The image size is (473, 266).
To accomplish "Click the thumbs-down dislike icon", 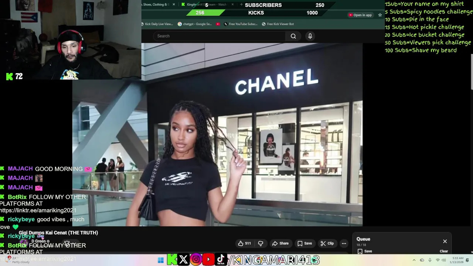I will click(x=261, y=243).
